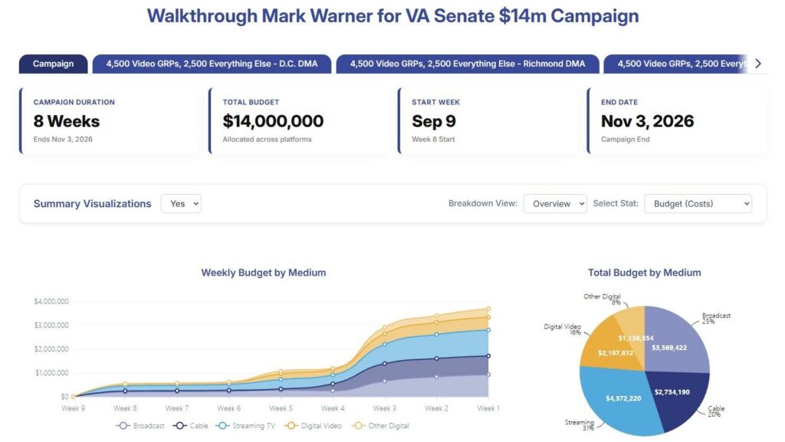Expand the Select Stat Budget (Costs) dropdown

coord(698,203)
